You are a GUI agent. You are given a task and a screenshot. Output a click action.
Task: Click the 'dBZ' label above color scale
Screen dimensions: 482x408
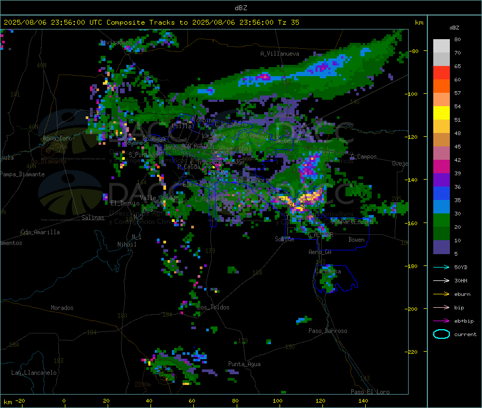point(454,28)
